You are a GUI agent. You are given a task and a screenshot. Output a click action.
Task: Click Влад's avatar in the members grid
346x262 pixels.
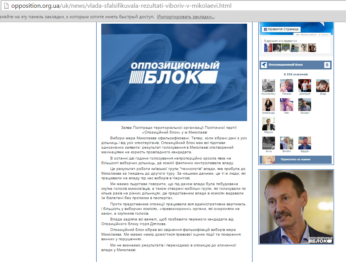(x=324, y=85)
